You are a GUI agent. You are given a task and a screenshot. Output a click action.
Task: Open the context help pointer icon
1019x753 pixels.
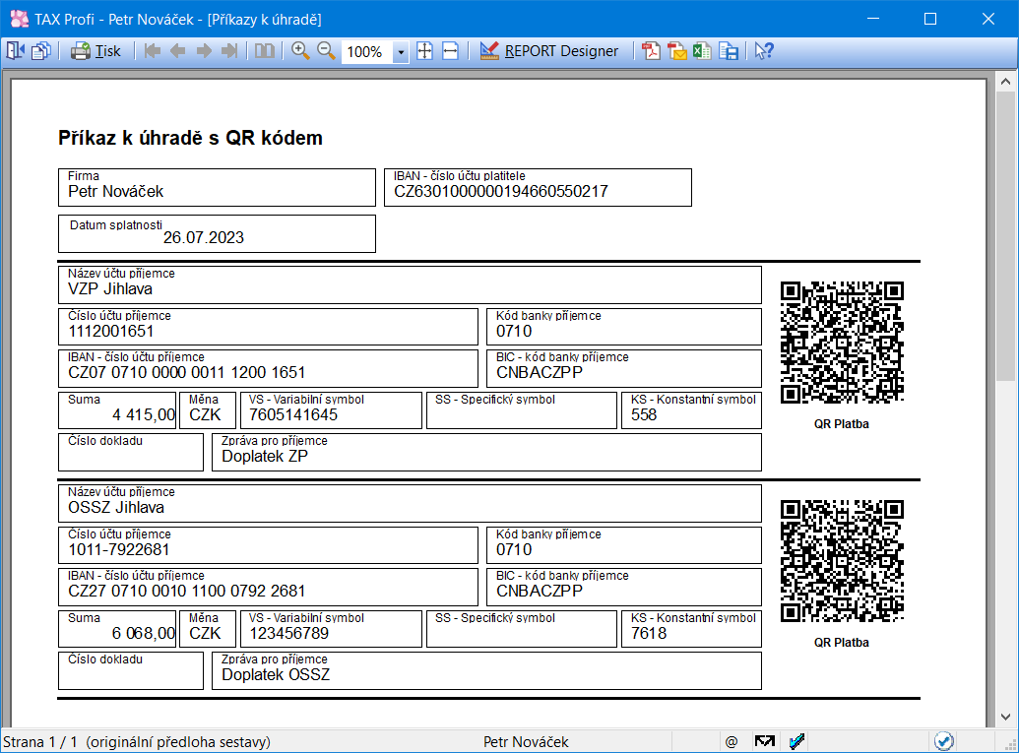click(764, 50)
